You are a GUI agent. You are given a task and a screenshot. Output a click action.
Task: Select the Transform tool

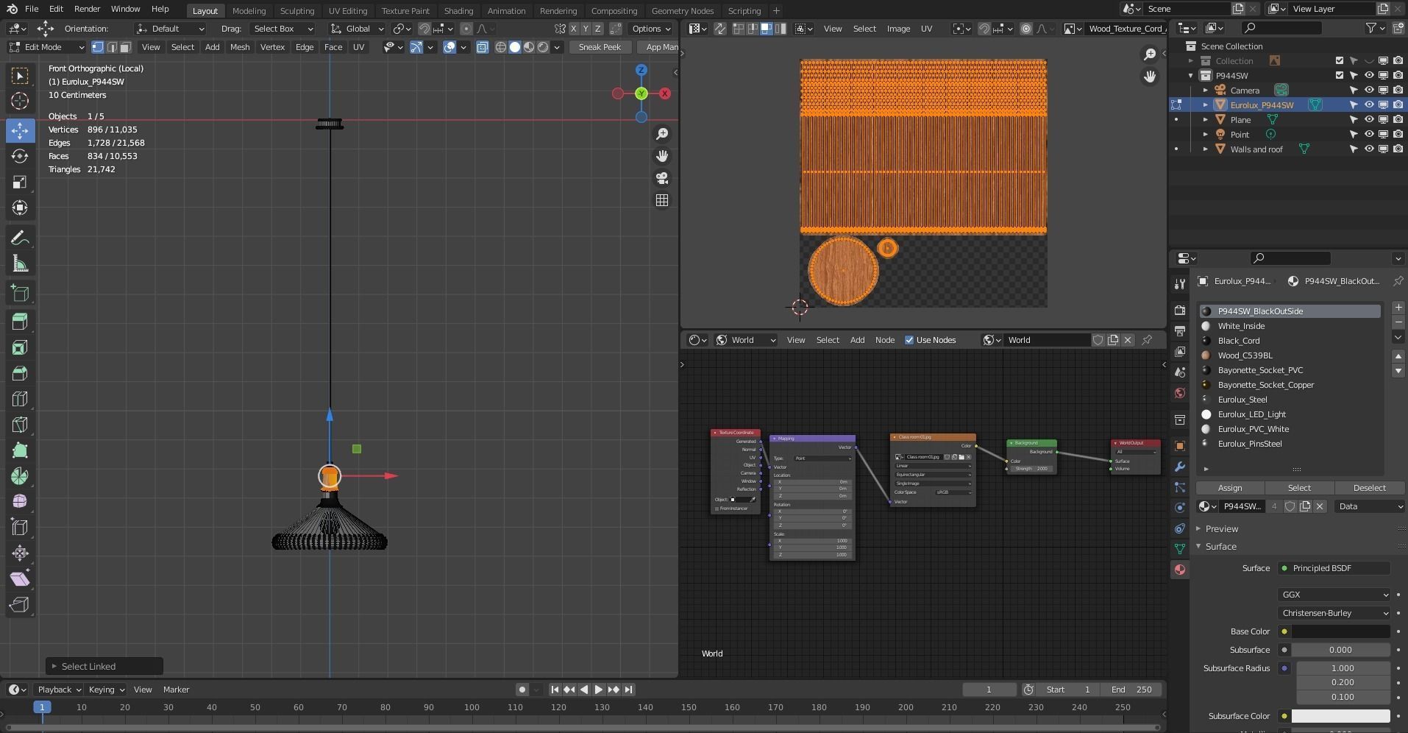[20, 208]
